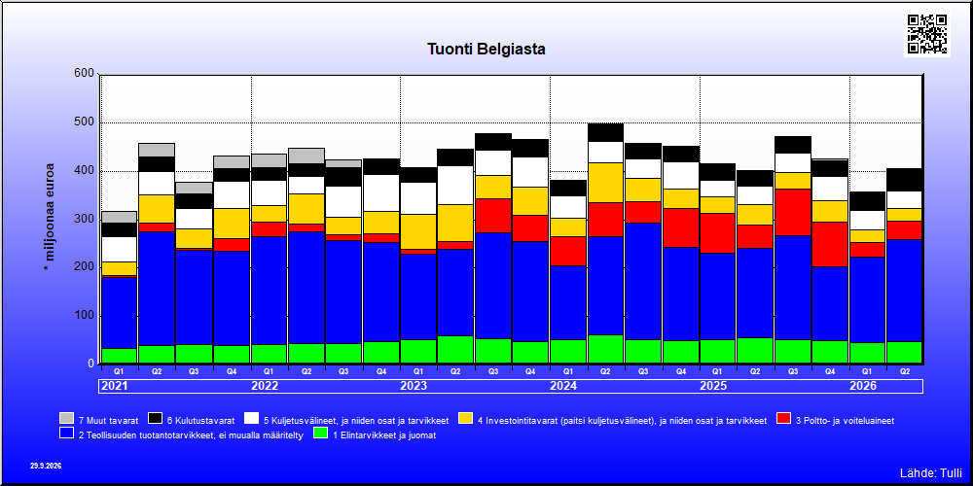This screenshot has height=486, width=973.
Task: Click the legend text 6 Kulutustavarat
Action: click(x=201, y=420)
